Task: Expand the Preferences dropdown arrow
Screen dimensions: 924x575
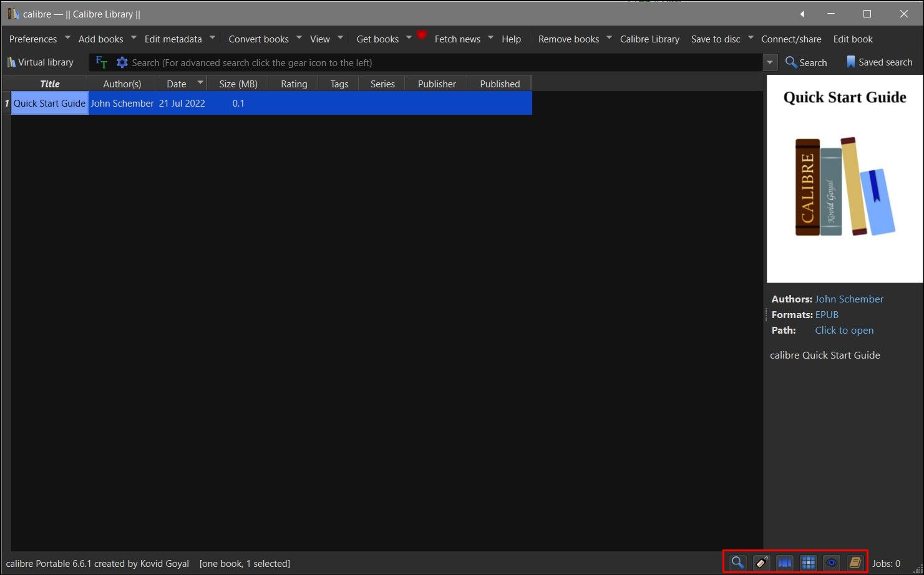Action: click(x=67, y=37)
